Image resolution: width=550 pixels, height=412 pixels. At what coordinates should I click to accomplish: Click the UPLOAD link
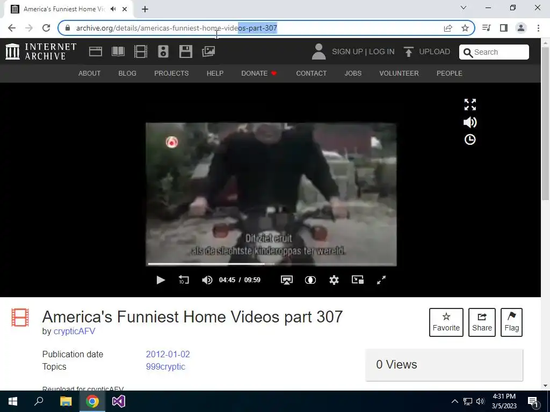[x=434, y=51]
